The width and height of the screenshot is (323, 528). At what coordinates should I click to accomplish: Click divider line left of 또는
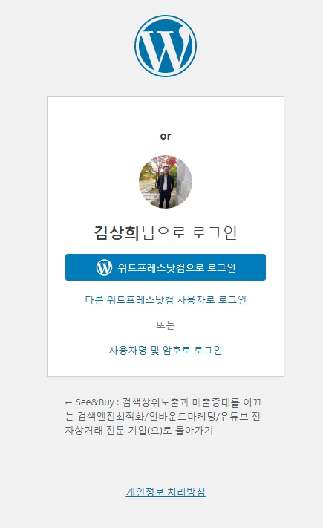[x=108, y=325]
